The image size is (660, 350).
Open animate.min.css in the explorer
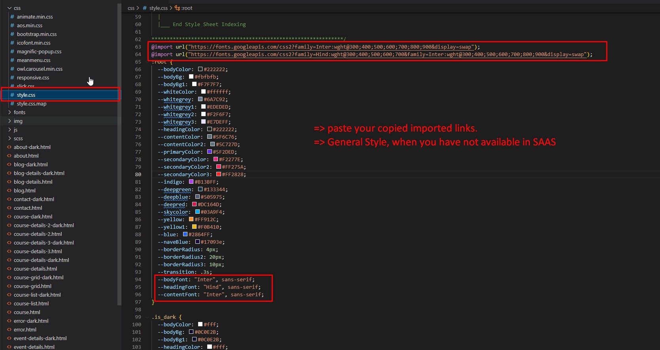(35, 17)
